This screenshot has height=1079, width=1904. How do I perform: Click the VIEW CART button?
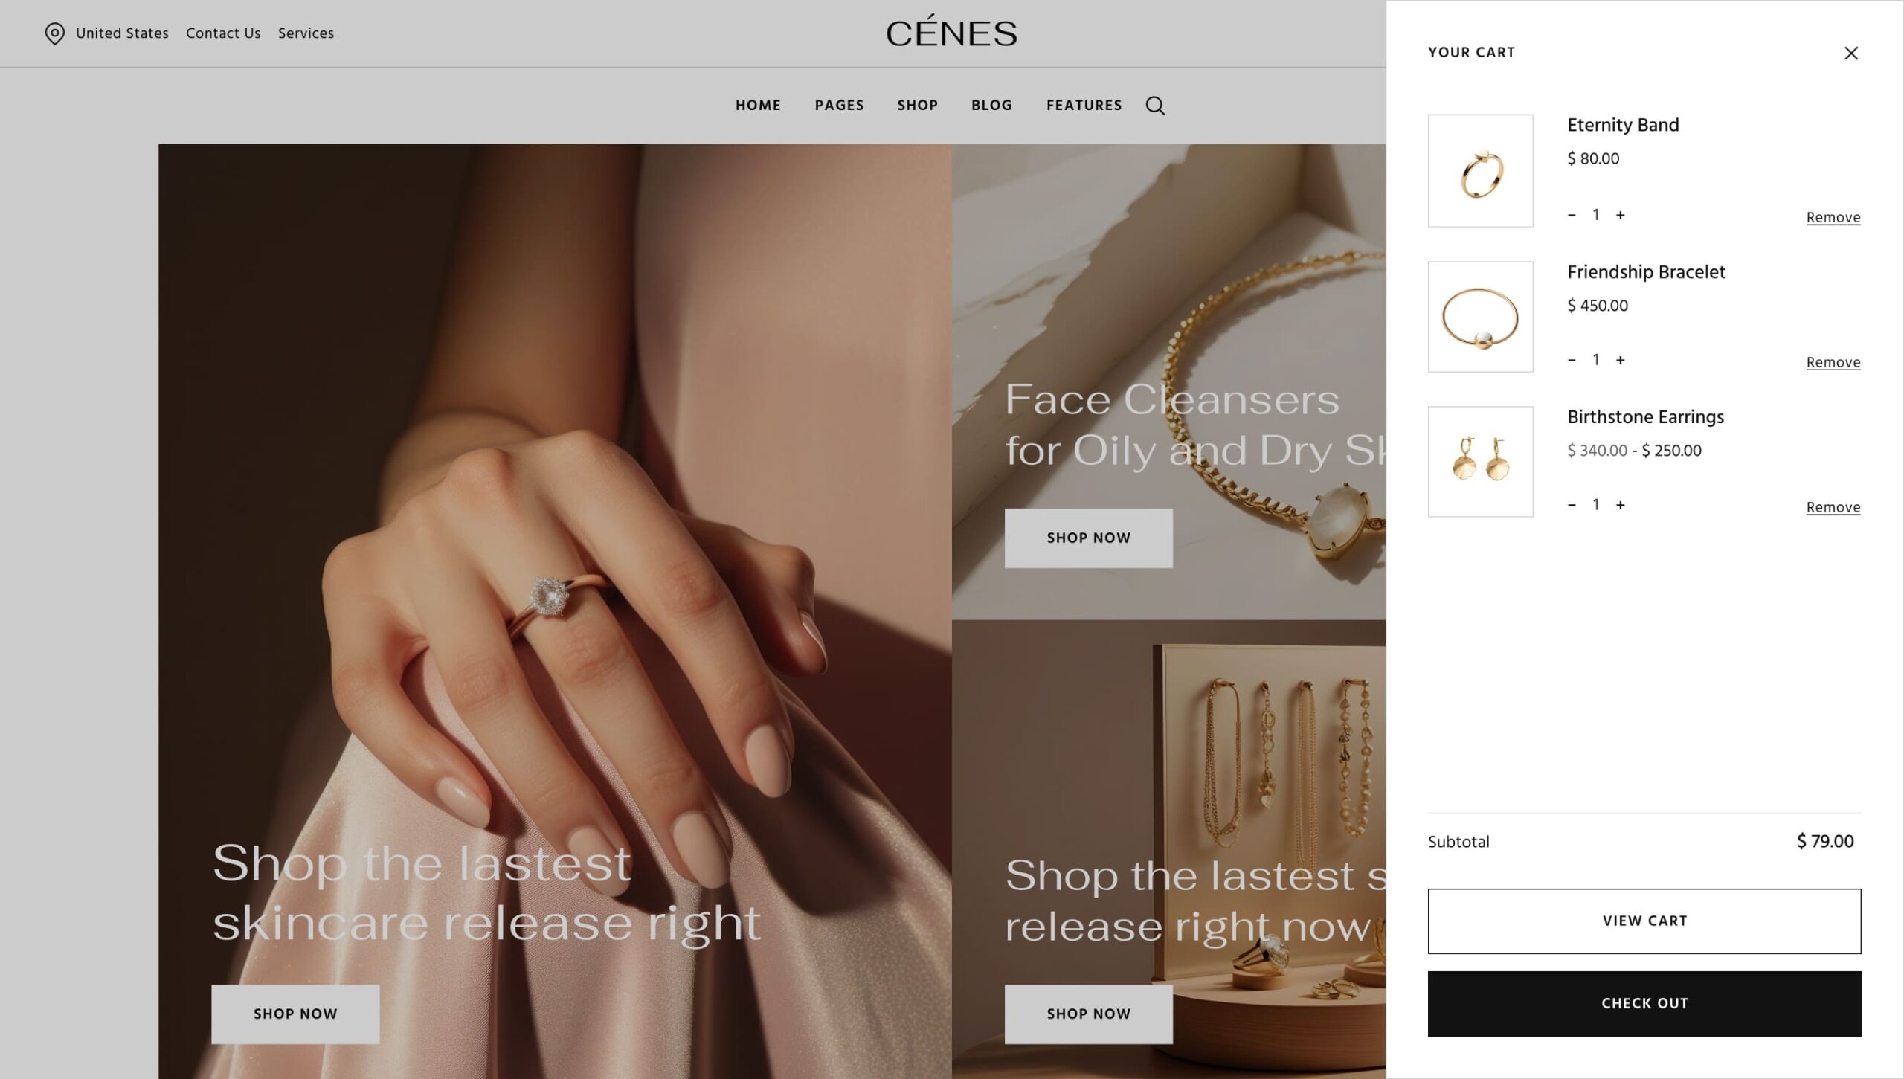tap(1644, 921)
